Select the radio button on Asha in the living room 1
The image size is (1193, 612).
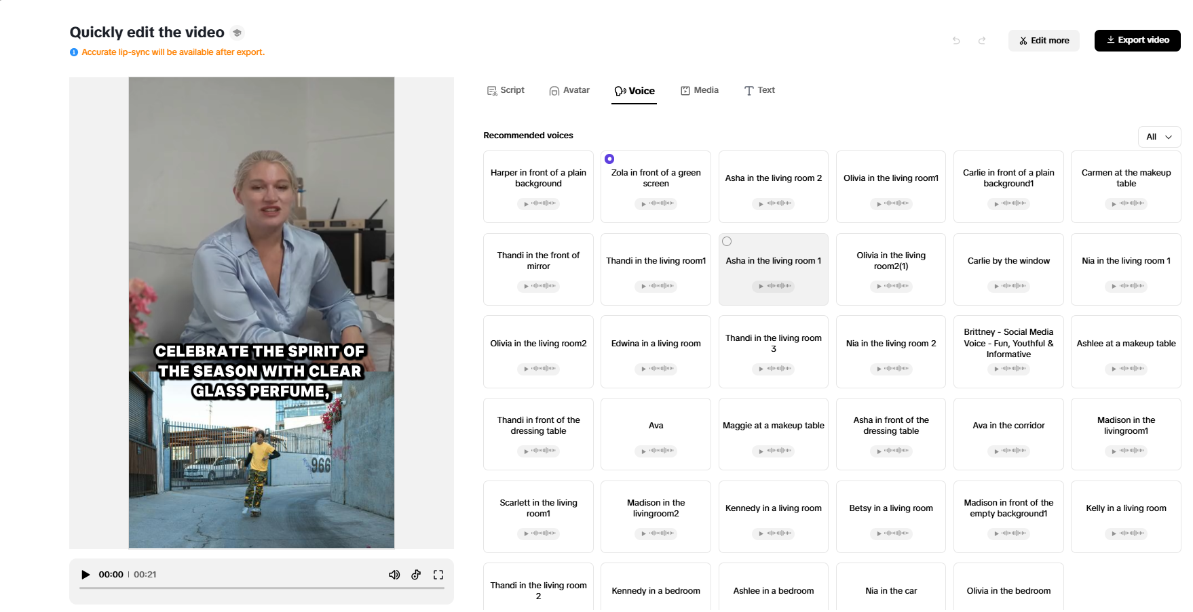(x=727, y=241)
